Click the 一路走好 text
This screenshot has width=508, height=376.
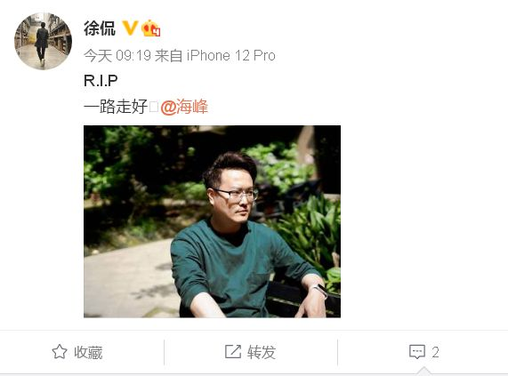click(x=116, y=107)
